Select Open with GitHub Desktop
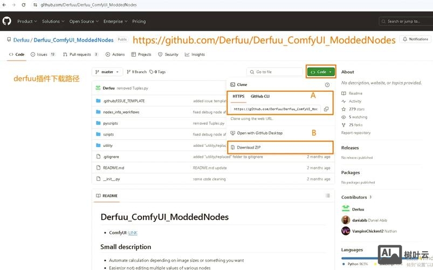The image size is (433, 270). (259, 133)
